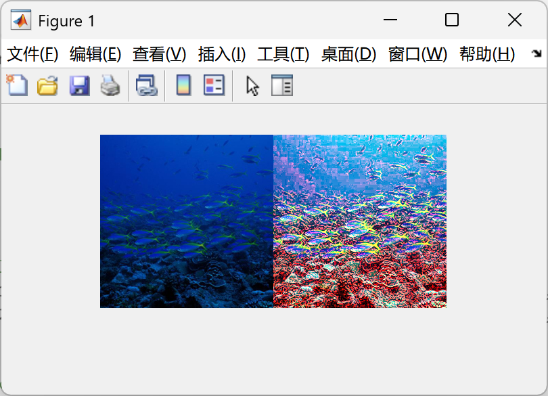Open the 窗口(W) menu
Screen dimensions: 548x396
417,54
